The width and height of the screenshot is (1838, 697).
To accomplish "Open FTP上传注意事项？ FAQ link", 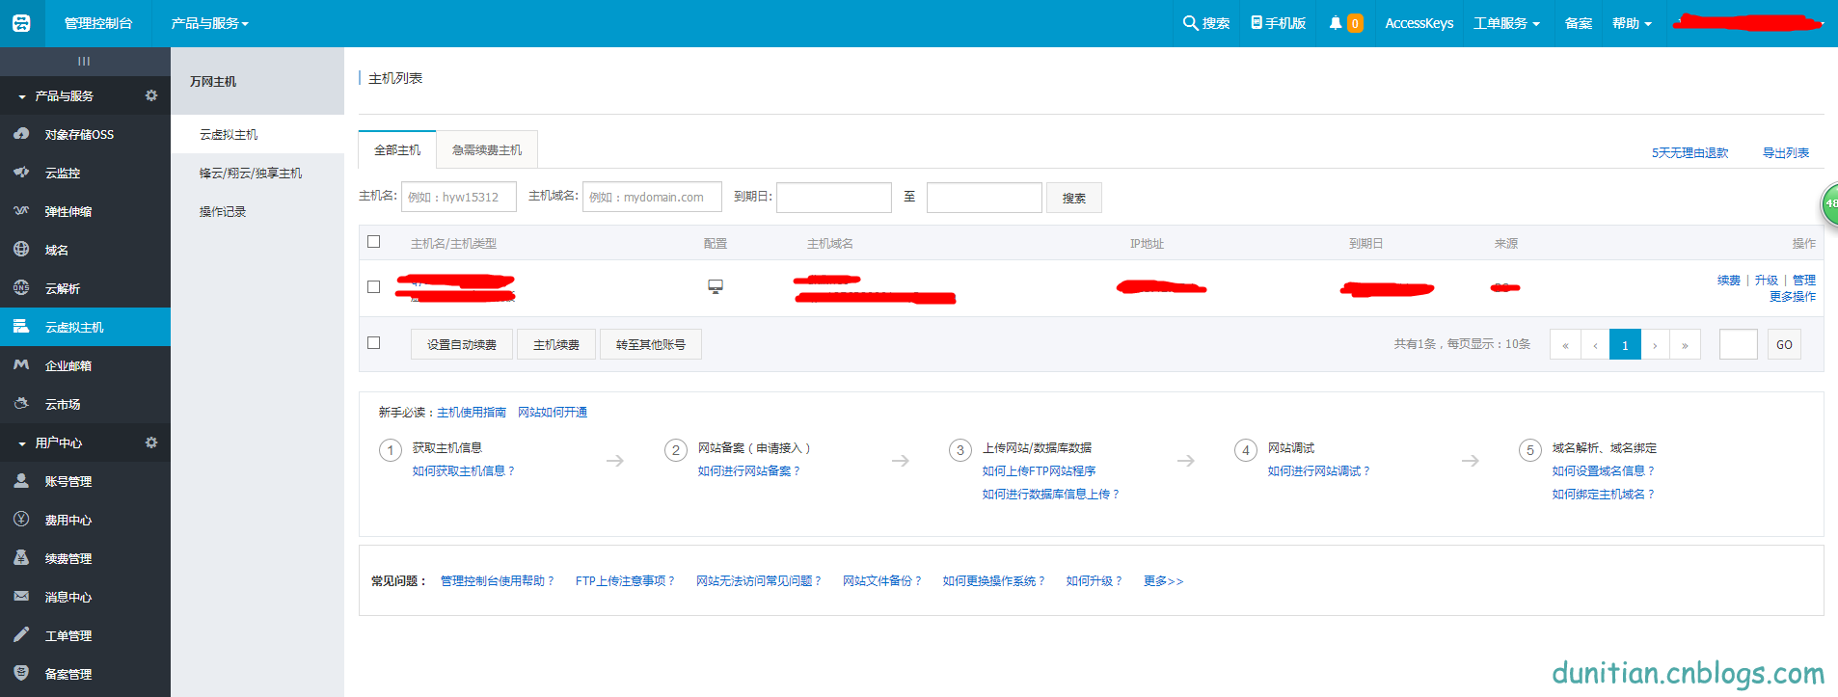I will [625, 580].
